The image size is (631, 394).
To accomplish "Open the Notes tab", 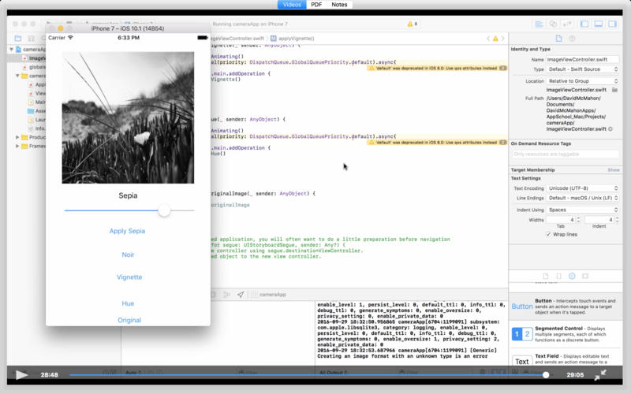I will (x=339, y=5).
